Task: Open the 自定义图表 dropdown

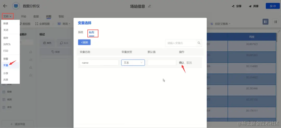Action: point(220,24)
